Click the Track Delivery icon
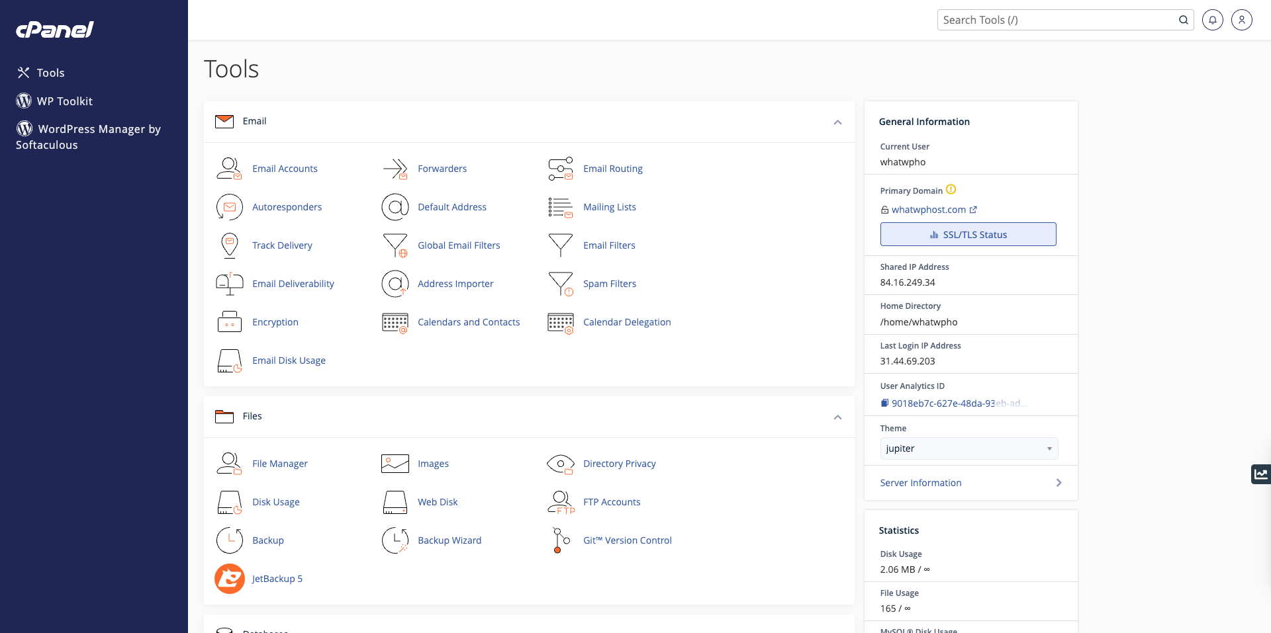Viewport: 1271px width, 633px height. (x=229, y=245)
